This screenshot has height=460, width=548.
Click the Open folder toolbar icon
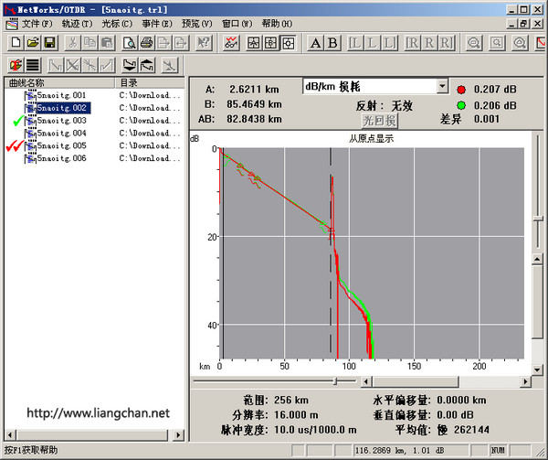click(32, 42)
